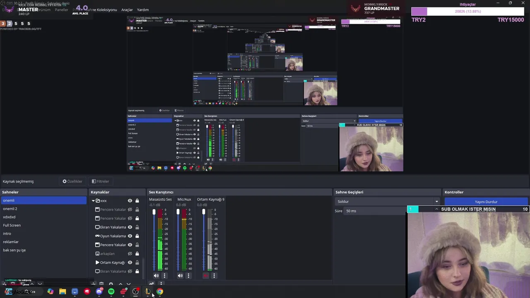Screen dimensions: 530x298
Task: Show the hidden Ekran Yakalama at list bottom
Action: [x=130, y=272]
